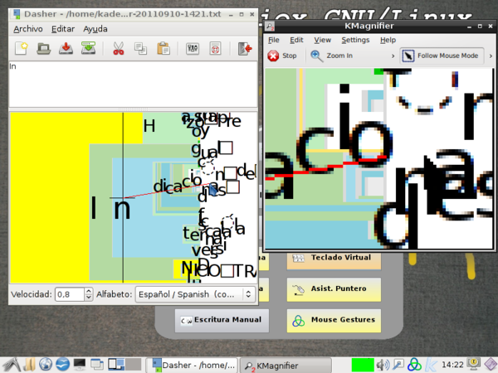Expand KMagnifier zoom toolbar overflow chevron
Screen dimensions: 498x373
pos(393,56)
